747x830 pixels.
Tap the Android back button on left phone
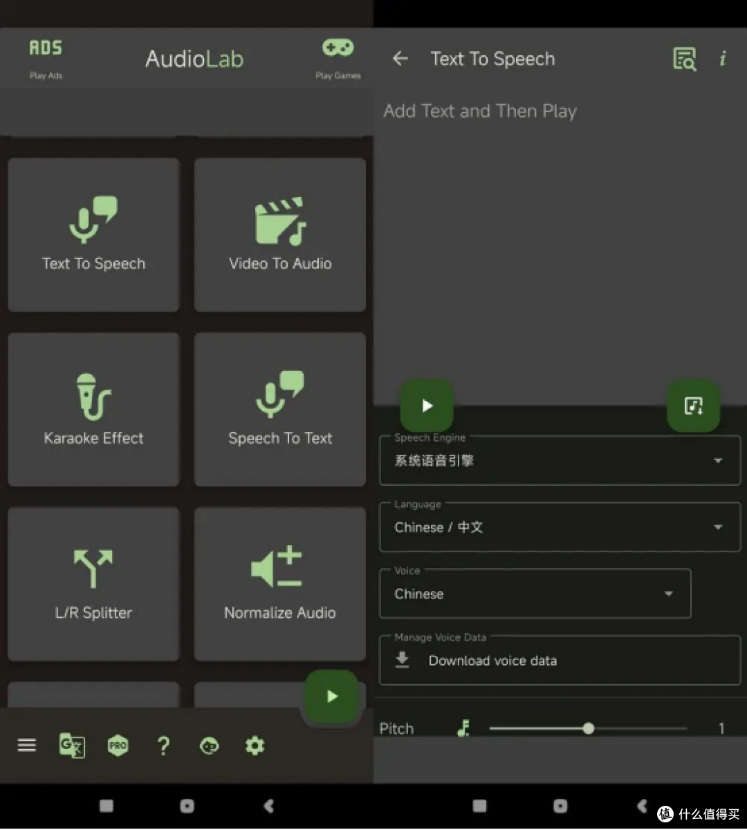click(x=269, y=806)
